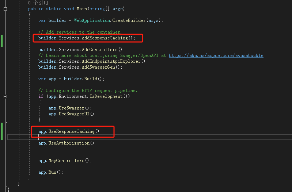The height and width of the screenshot is (192, 292).
Task: Click the UseSwagger() line
Action: 70,108
